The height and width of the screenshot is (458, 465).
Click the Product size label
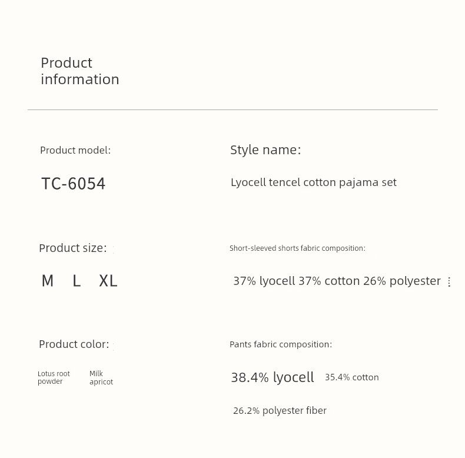[x=73, y=248]
